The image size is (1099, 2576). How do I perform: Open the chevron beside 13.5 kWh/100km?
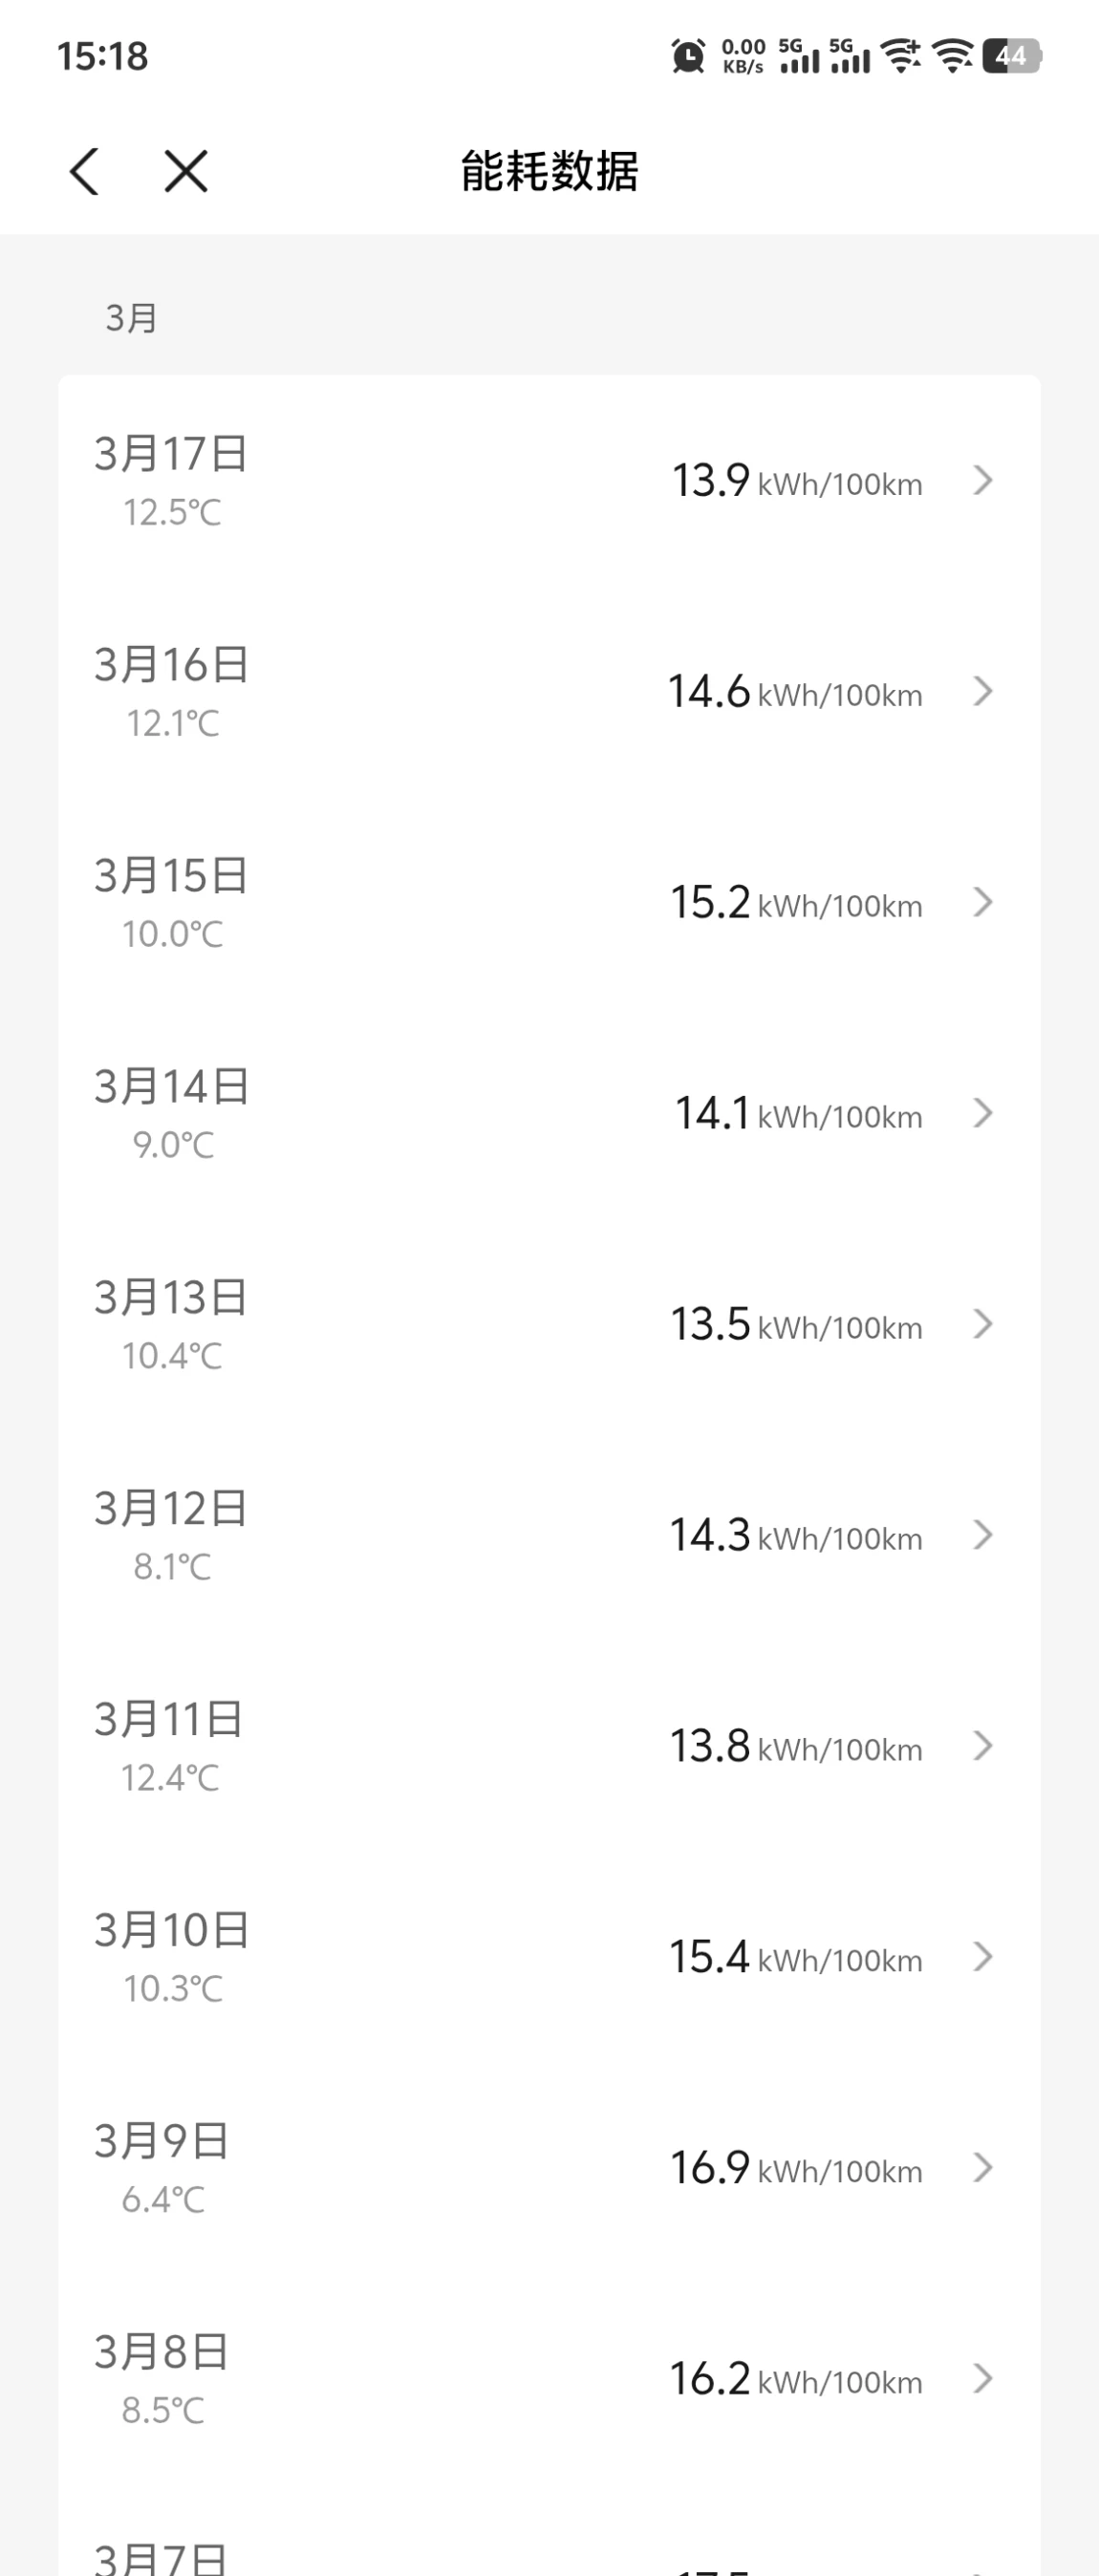983,1324
